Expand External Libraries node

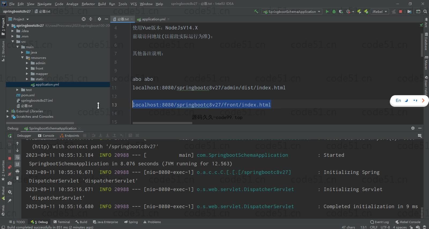pos(8,111)
